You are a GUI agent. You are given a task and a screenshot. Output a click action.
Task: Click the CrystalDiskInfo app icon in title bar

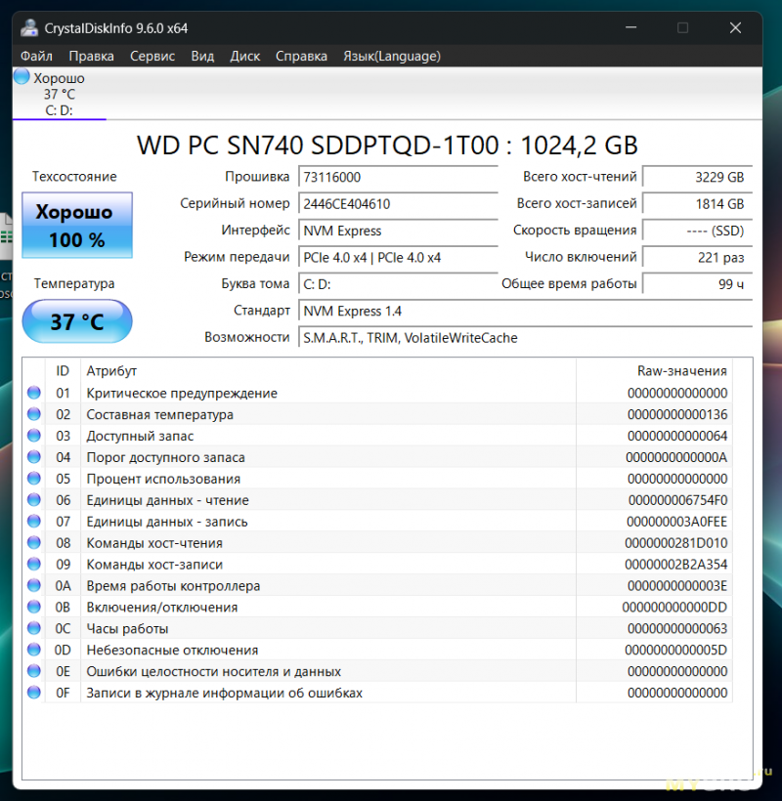29,28
